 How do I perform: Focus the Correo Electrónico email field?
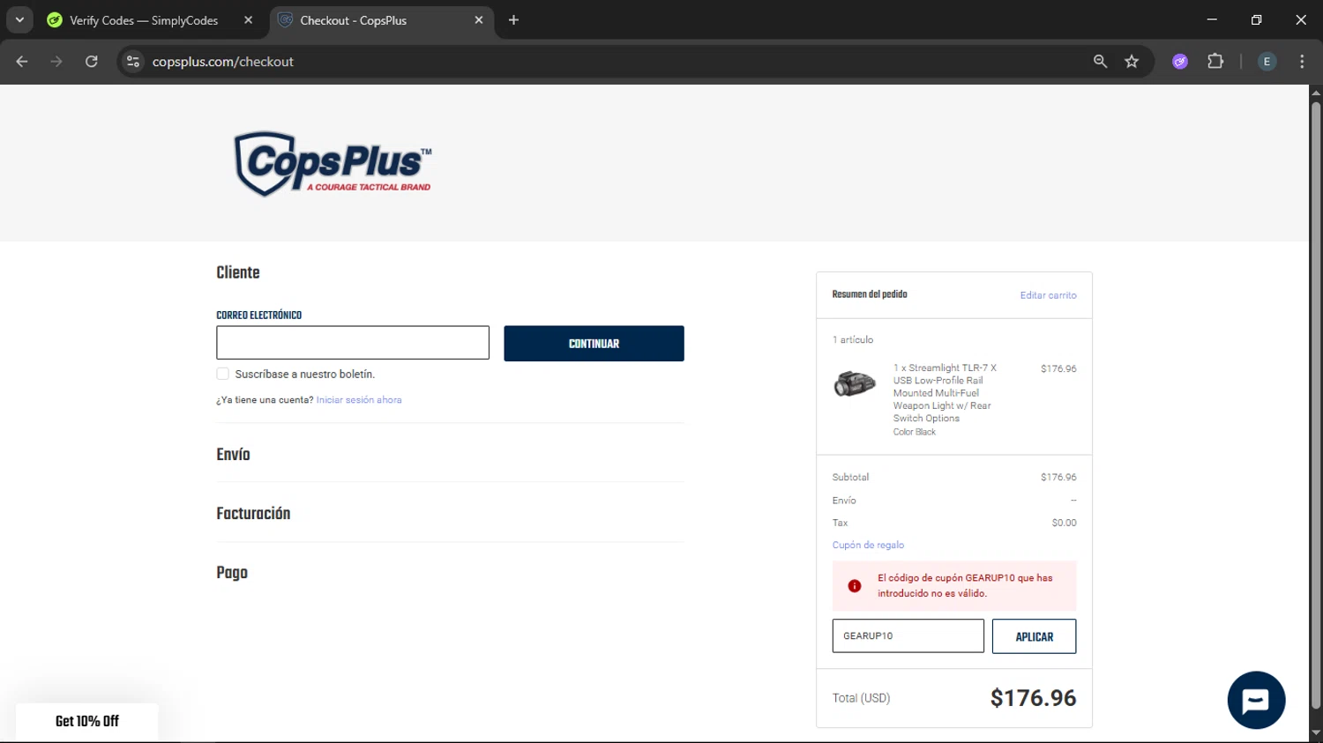(x=353, y=343)
